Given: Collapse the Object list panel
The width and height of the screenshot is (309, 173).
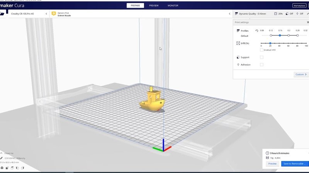Looking at the screenshot, I should pyautogui.click(x=2, y=153).
